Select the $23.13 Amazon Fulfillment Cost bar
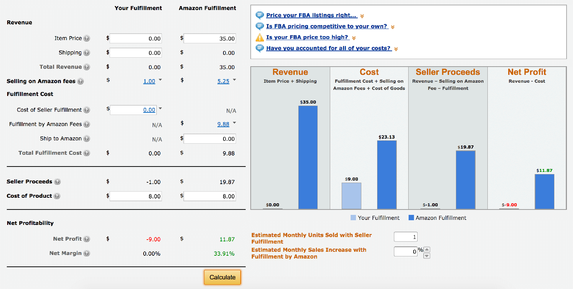This screenshot has height=289, width=573. point(387,175)
